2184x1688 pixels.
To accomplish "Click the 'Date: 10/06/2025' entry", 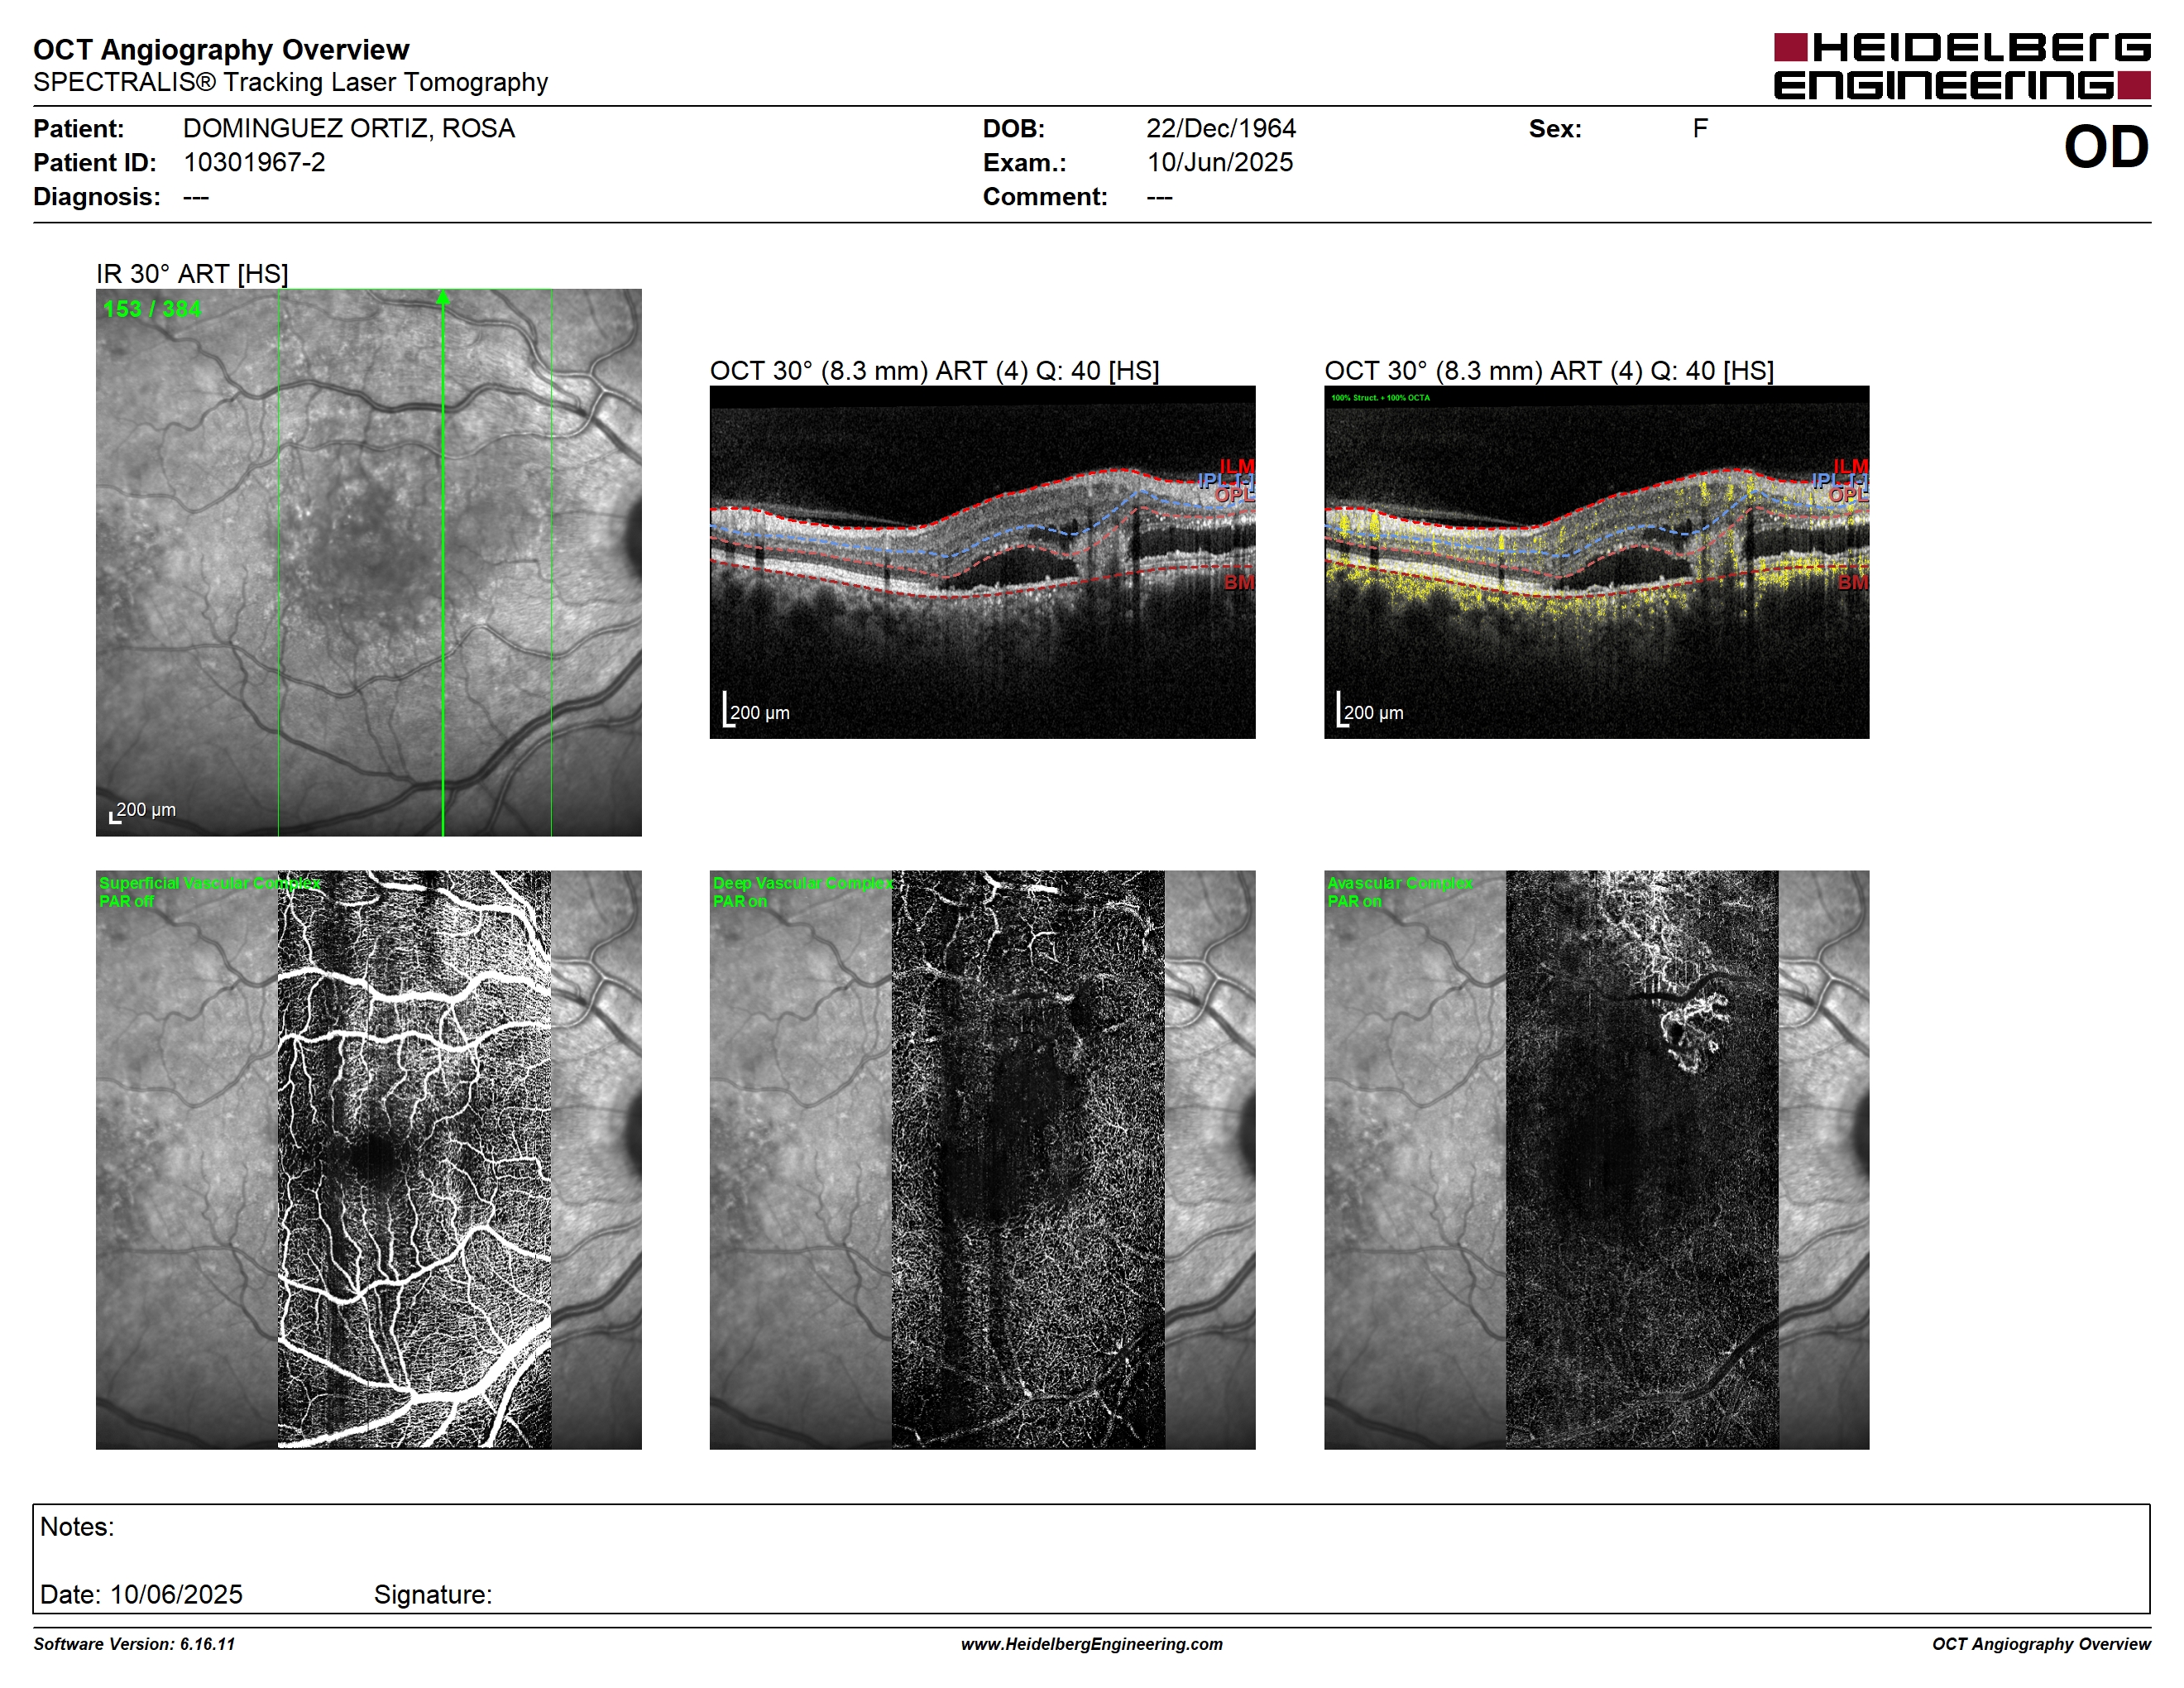I will pos(141,1594).
